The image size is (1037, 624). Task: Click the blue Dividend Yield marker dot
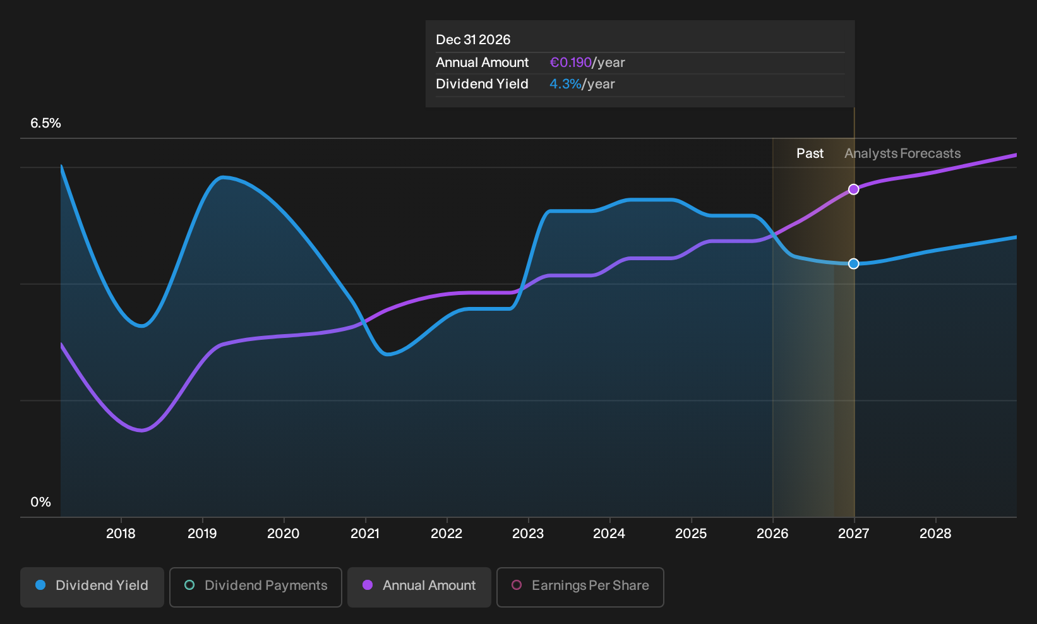853,263
